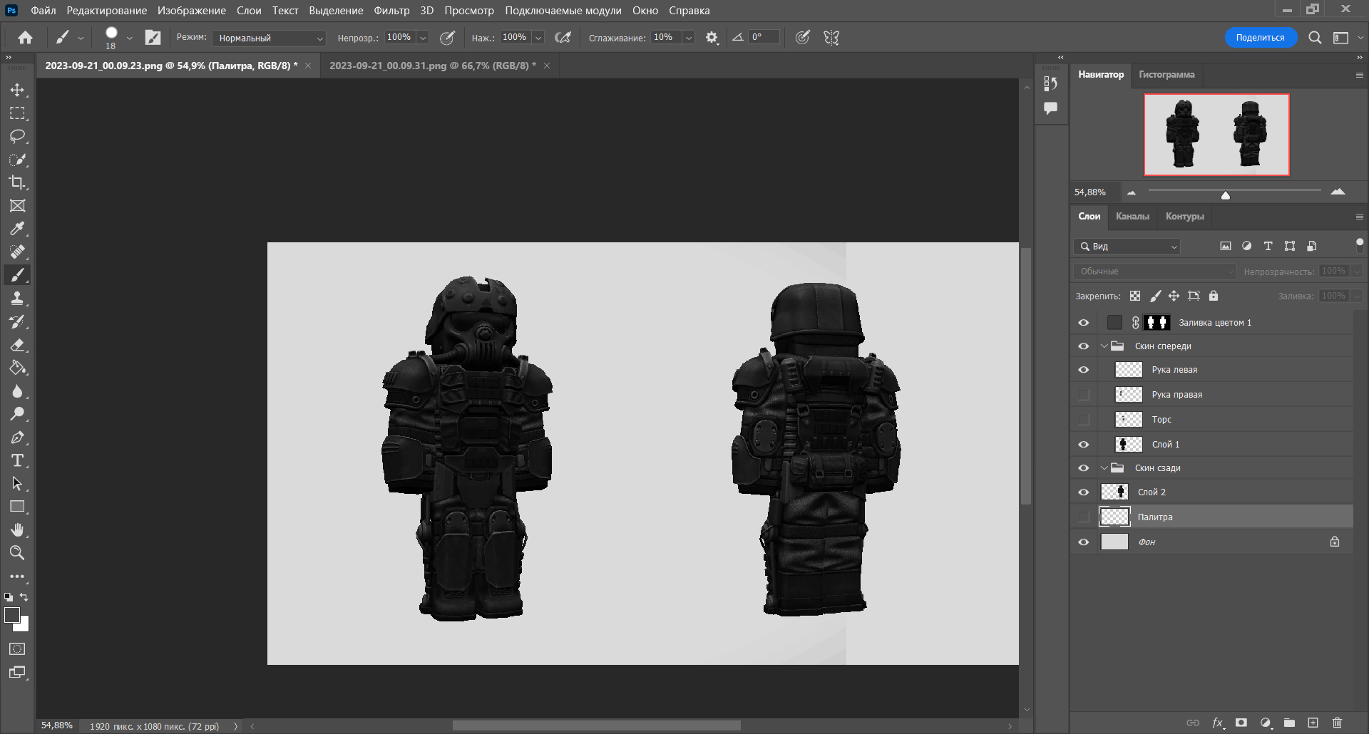Viewport: 1369px width, 734px height.
Task: Open the Наж. flow dropdown arrow
Action: 538,38
